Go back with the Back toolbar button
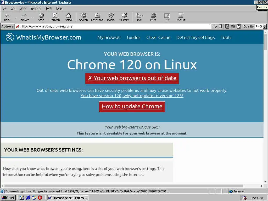 (7, 17)
